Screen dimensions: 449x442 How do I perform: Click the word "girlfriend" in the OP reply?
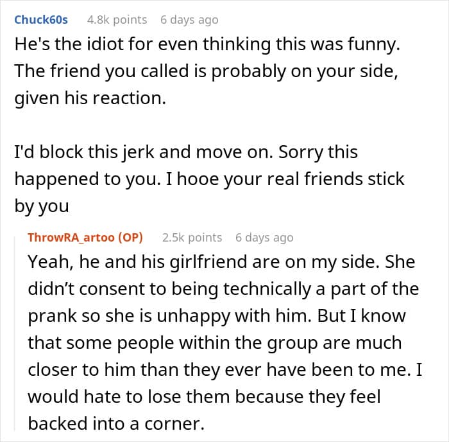(x=208, y=262)
